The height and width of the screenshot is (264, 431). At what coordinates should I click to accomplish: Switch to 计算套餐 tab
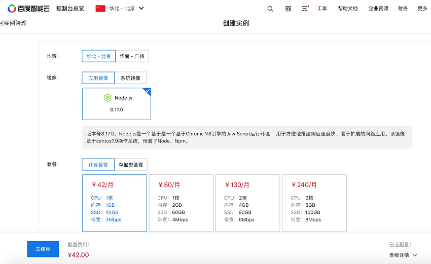(98, 165)
